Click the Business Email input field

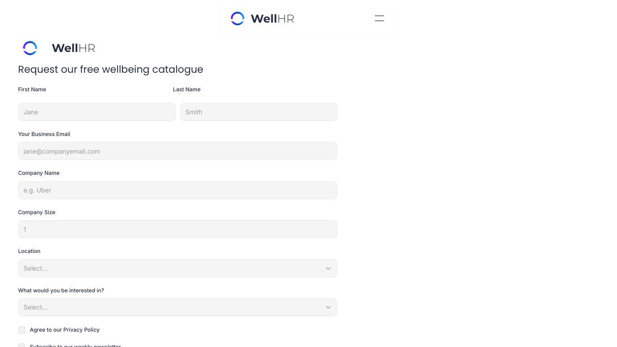tap(178, 151)
